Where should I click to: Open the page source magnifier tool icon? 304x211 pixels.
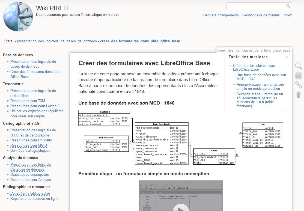tap(298, 66)
